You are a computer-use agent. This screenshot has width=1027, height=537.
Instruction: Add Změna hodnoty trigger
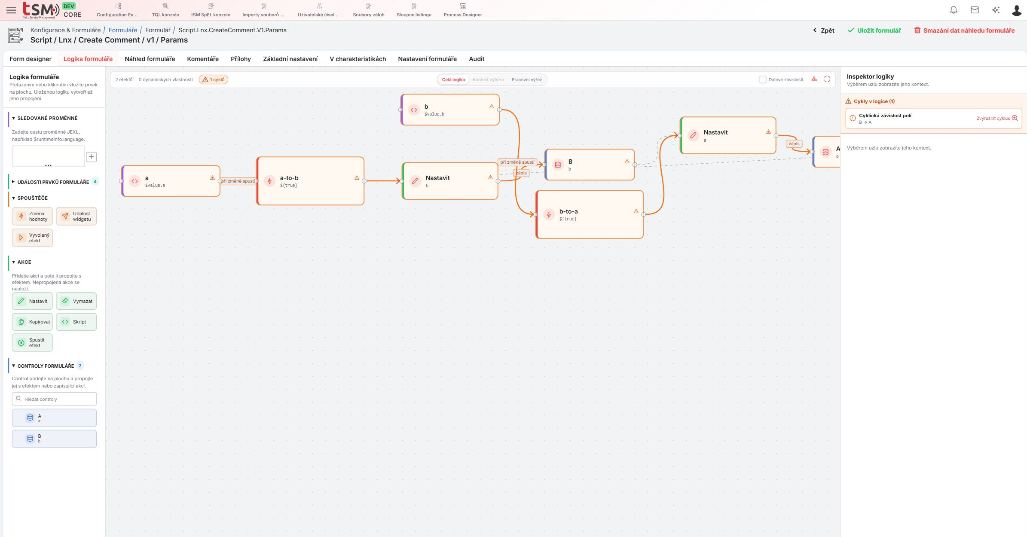[32, 216]
